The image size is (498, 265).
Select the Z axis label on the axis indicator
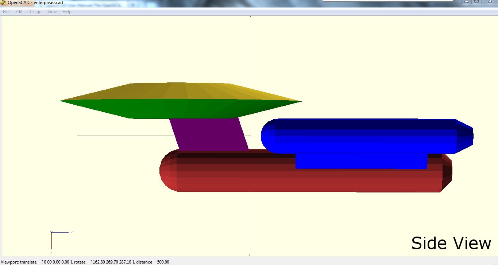coord(72,232)
